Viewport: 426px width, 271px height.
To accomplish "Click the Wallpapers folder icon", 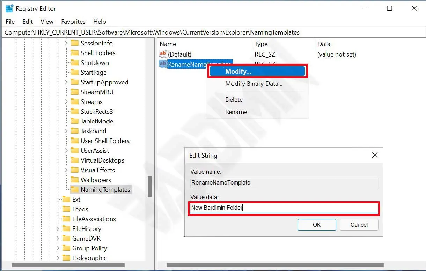I will (x=75, y=180).
